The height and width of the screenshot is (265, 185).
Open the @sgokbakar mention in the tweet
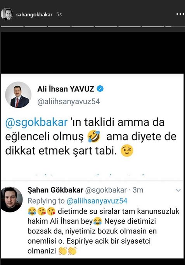[x=36, y=122]
